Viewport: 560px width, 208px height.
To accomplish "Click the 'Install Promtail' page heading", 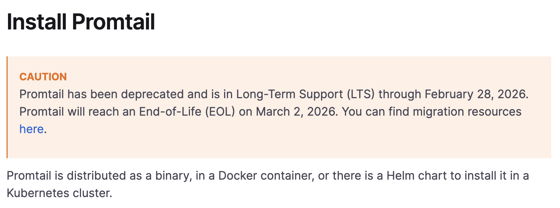I will coord(81,22).
